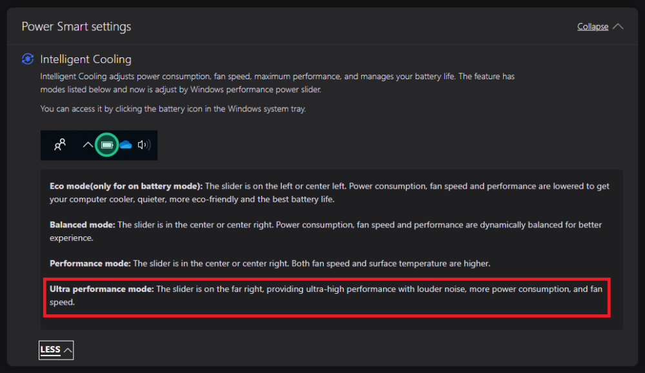
Task: Click the Power Smart settings title
Action: click(76, 26)
